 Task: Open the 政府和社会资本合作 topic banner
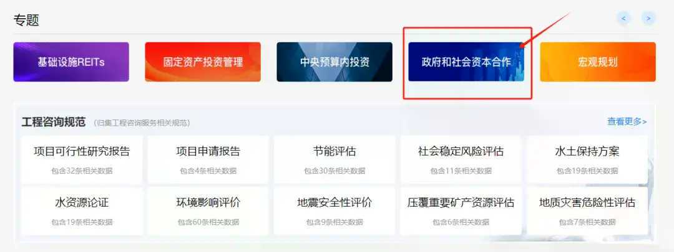coord(466,62)
